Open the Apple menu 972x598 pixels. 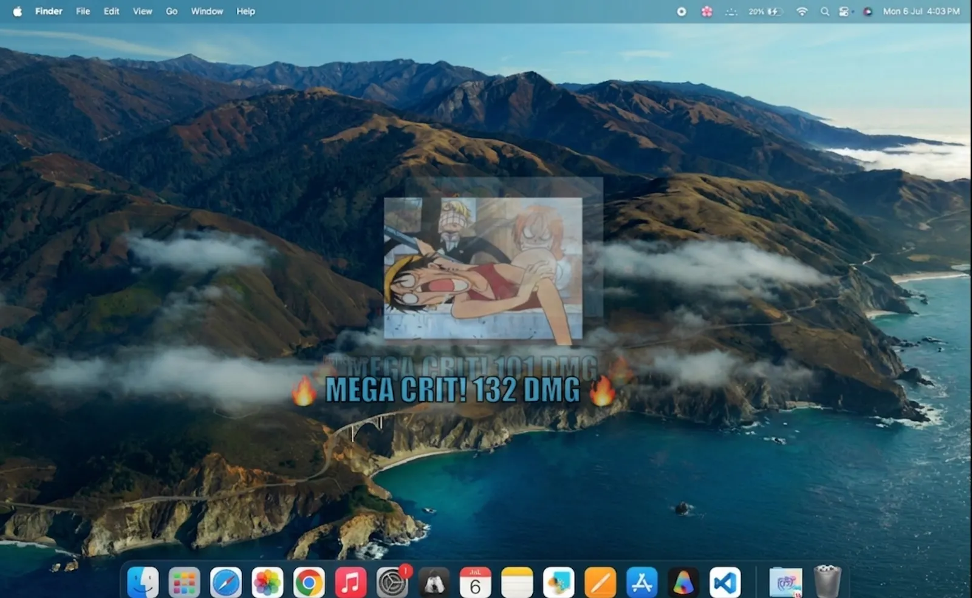coord(17,11)
